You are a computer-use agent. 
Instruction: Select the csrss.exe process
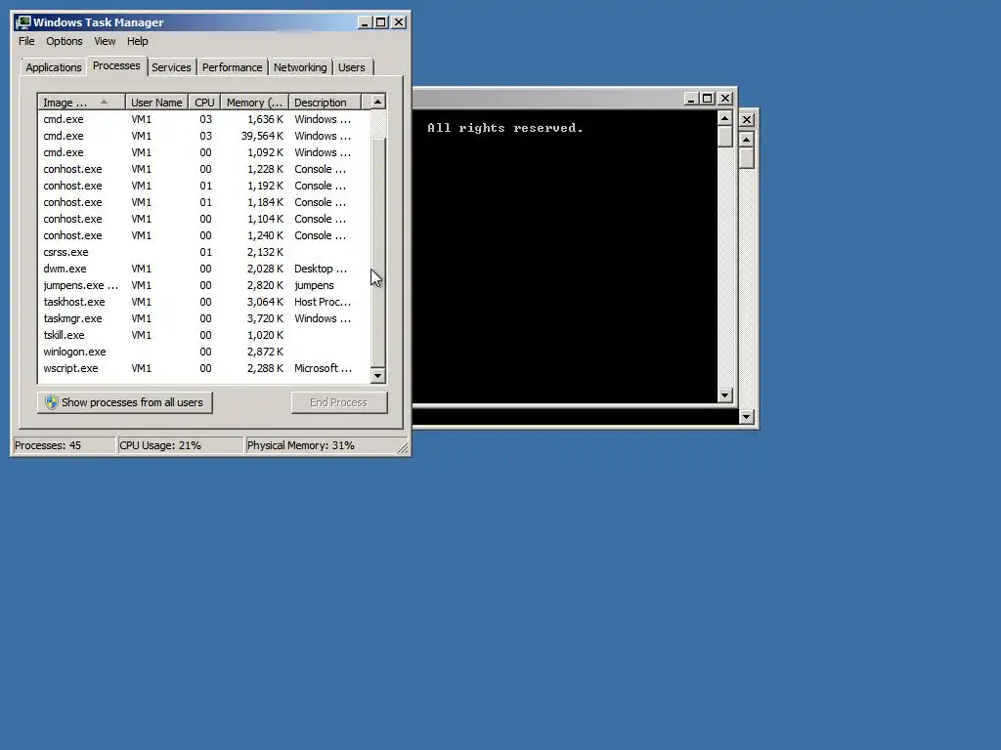click(203, 252)
